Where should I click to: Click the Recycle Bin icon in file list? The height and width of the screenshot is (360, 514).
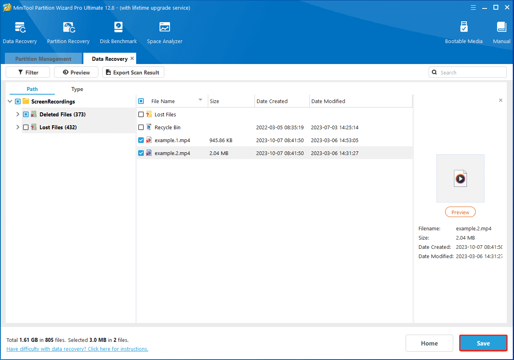pyautogui.click(x=149, y=127)
